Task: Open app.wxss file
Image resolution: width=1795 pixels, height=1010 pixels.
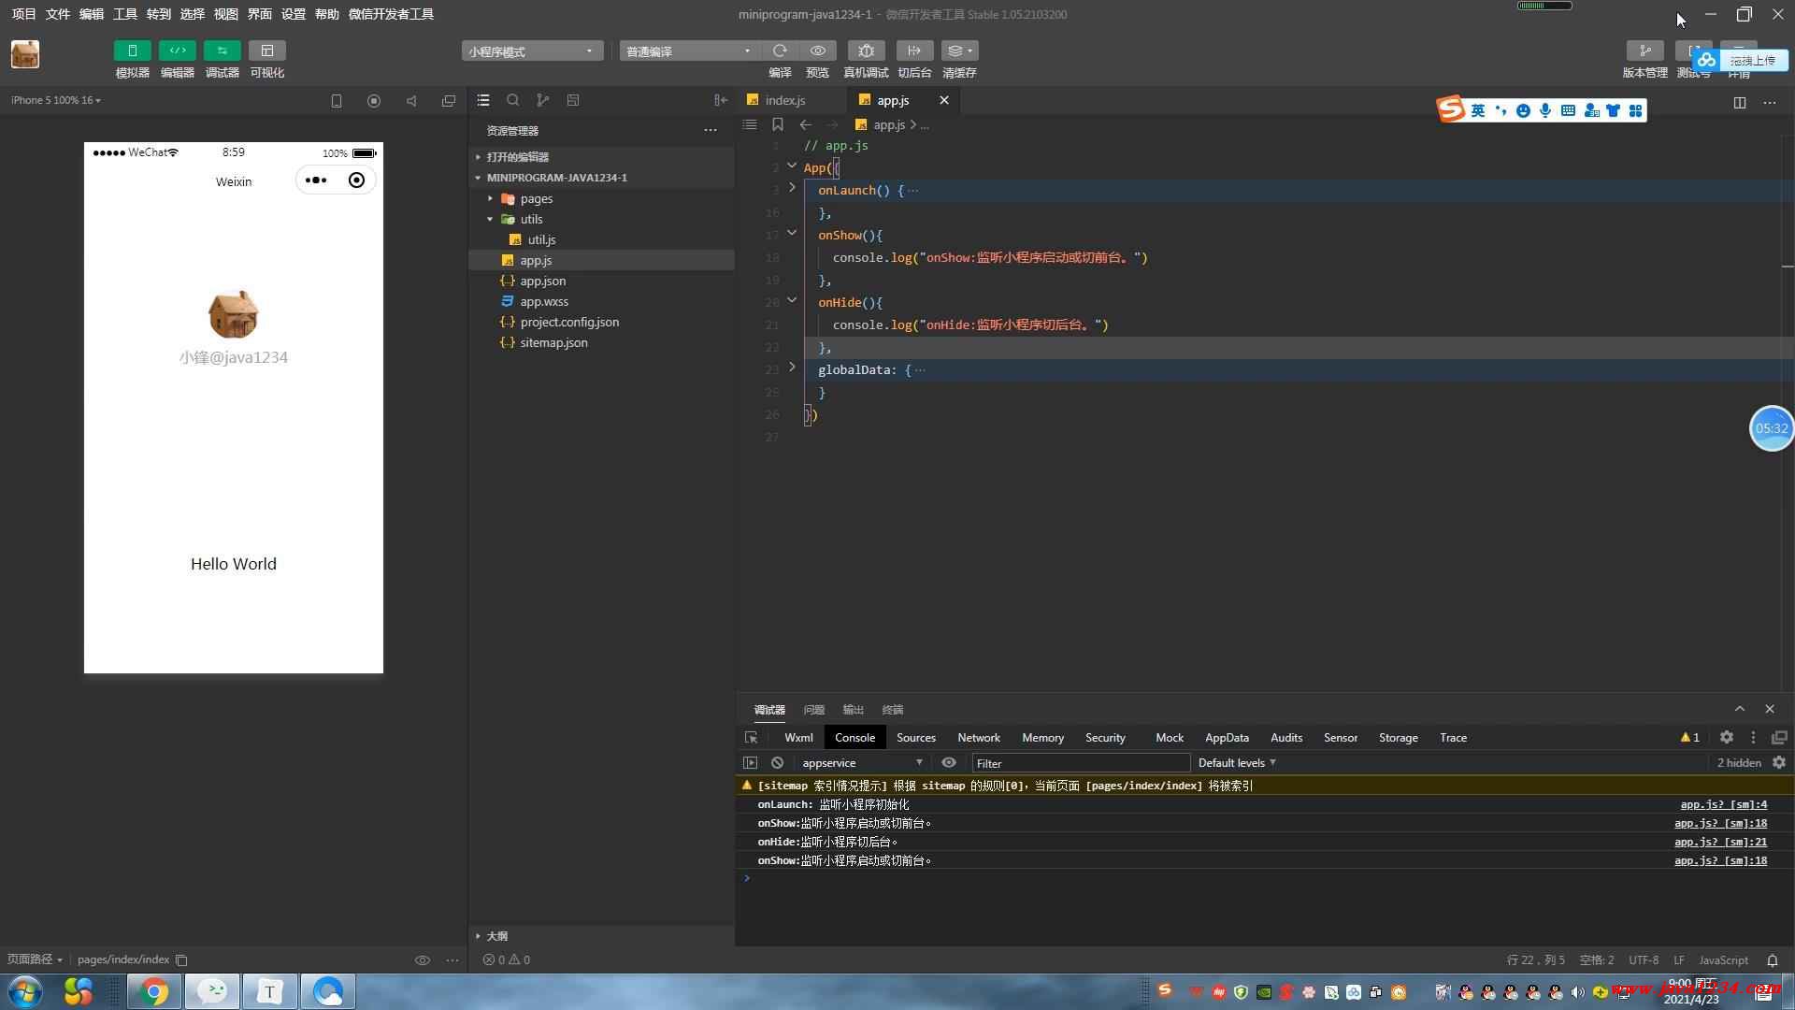Action: (x=601, y=301)
